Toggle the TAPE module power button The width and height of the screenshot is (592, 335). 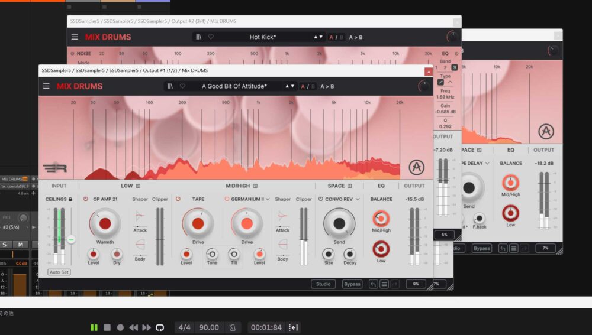click(178, 199)
